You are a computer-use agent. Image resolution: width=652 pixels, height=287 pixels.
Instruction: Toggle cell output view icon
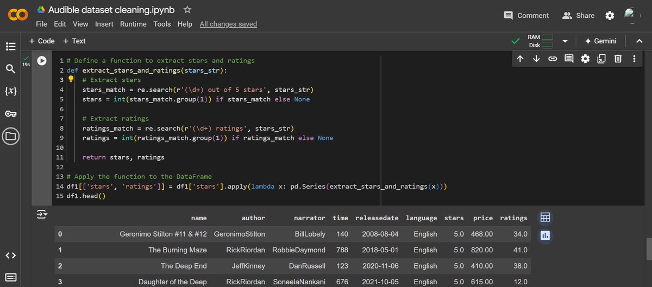click(x=42, y=215)
